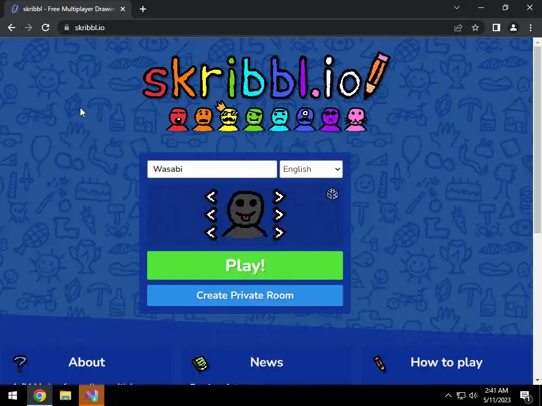Randomize avatar with the dice icon

click(332, 194)
